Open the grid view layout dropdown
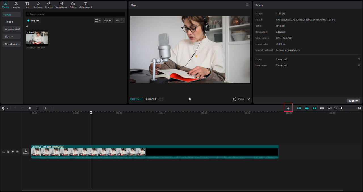The image size is (363, 192). pos(97,21)
